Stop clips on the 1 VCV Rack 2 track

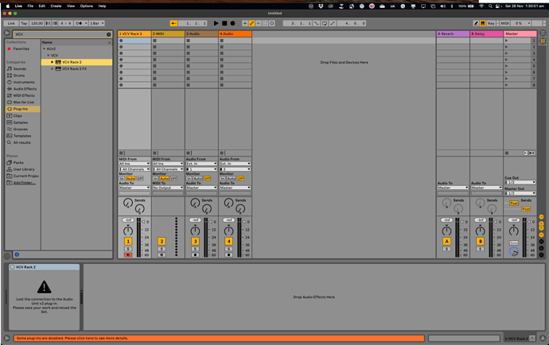[x=121, y=153]
